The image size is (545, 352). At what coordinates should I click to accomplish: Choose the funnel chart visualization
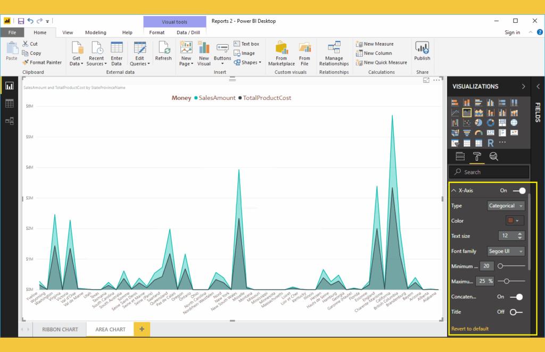[466, 133]
